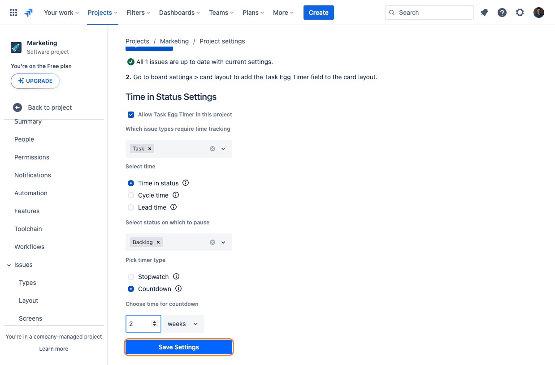Image resolution: width=555 pixels, height=365 pixels.
Task: Open the notifications bell icon
Action: (484, 13)
